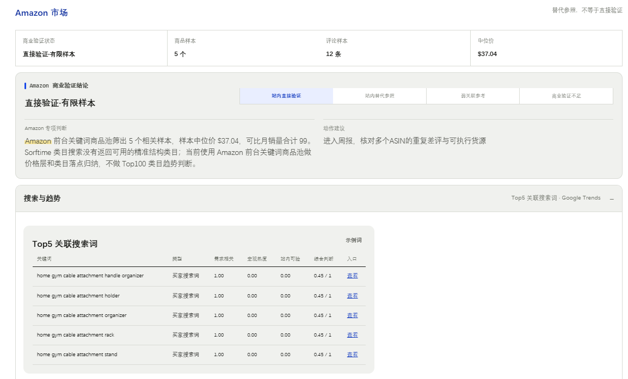Click the 动作建议 text about 进入周报
This screenshot has height=379, width=628.
(x=404, y=141)
